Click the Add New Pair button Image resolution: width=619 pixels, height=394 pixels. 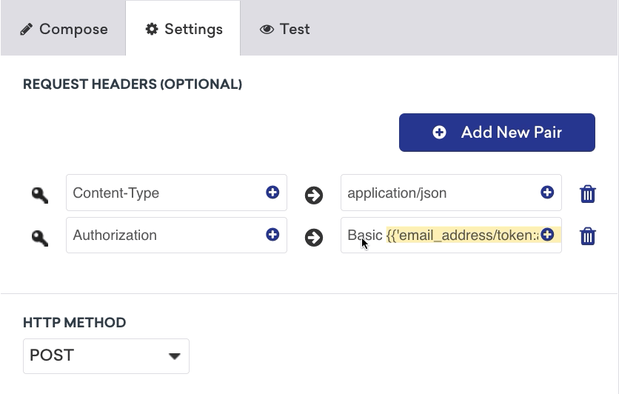pyautogui.click(x=497, y=133)
